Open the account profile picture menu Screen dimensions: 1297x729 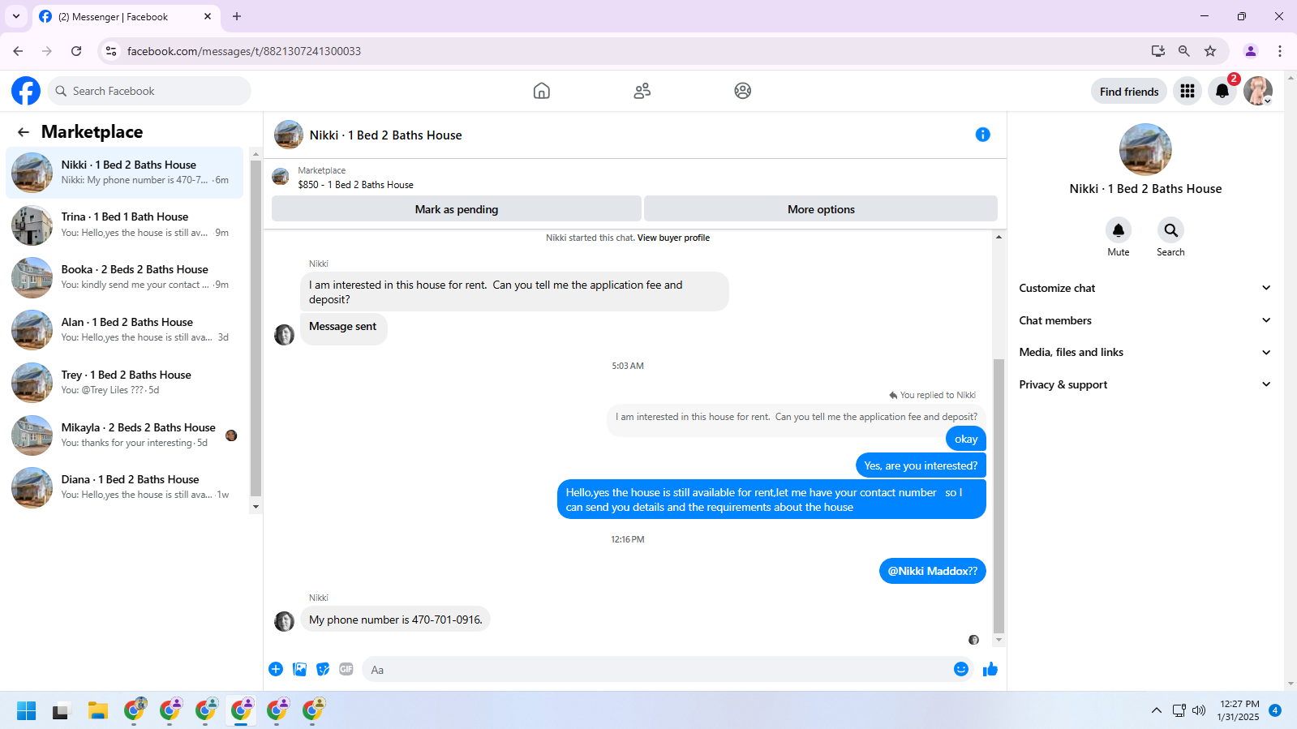pos(1258,91)
